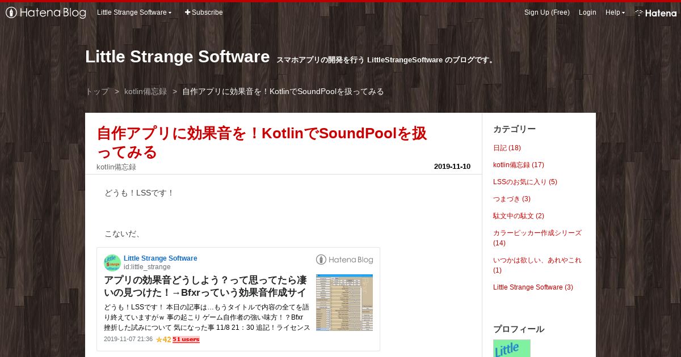Open the kotlin備忘録 breadcrumb link

coord(145,91)
